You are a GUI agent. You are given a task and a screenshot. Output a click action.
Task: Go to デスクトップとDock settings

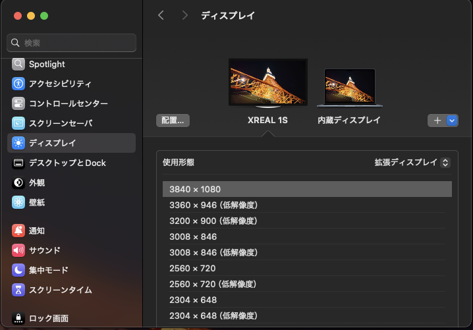tap(71, 163)
